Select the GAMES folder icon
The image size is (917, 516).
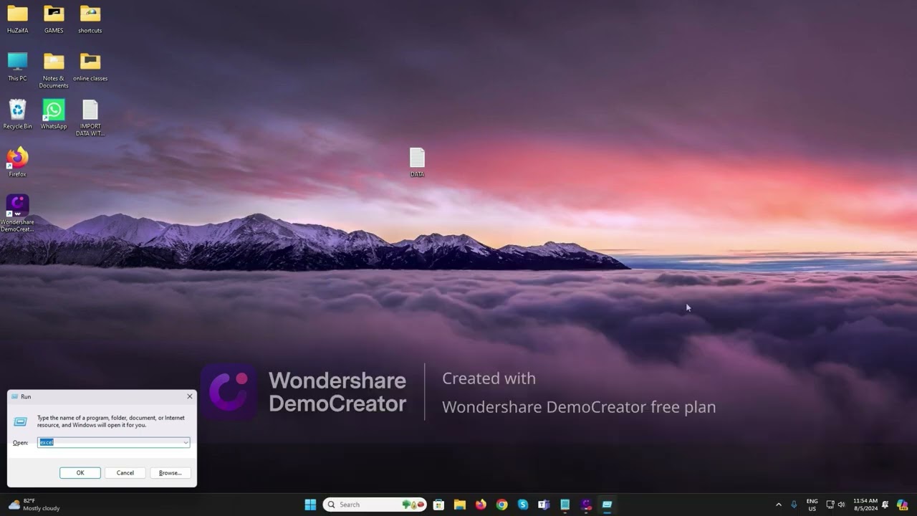pyautogui.click(x=54, y=19)
